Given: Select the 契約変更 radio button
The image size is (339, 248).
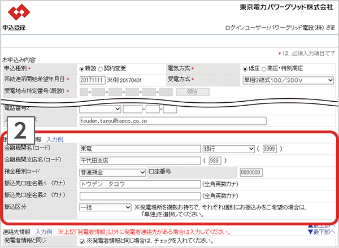Looking at the screenshot, I should (x=101, y=69).
